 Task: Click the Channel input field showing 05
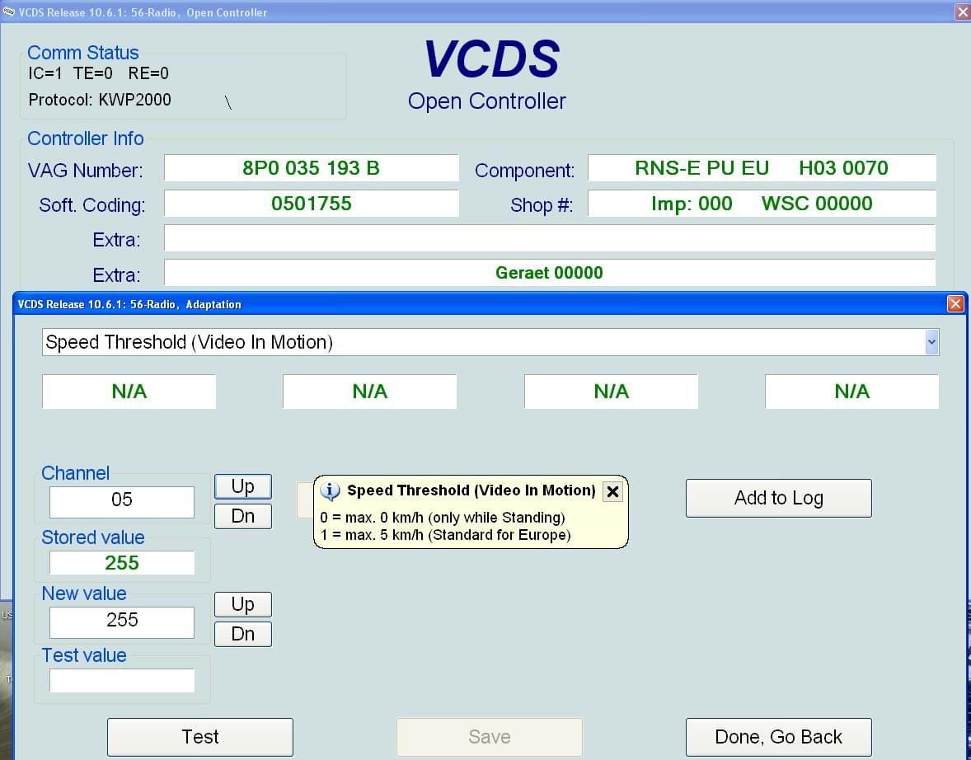(122, 501)
